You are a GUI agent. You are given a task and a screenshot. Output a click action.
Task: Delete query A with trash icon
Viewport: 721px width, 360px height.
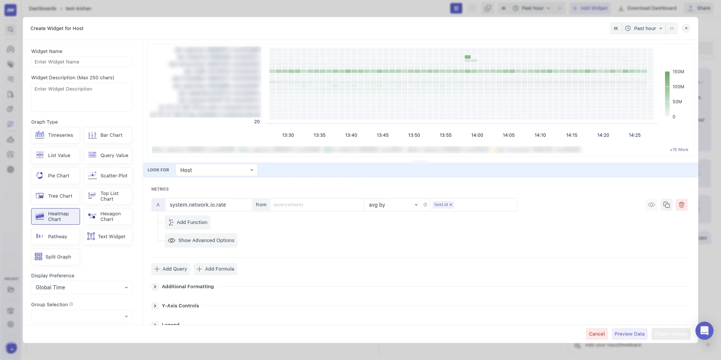682,205
